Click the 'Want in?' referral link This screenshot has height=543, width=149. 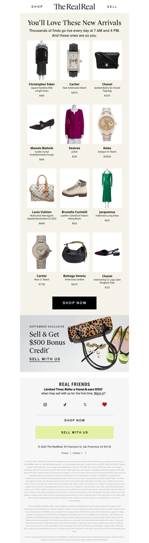(99, 393)
